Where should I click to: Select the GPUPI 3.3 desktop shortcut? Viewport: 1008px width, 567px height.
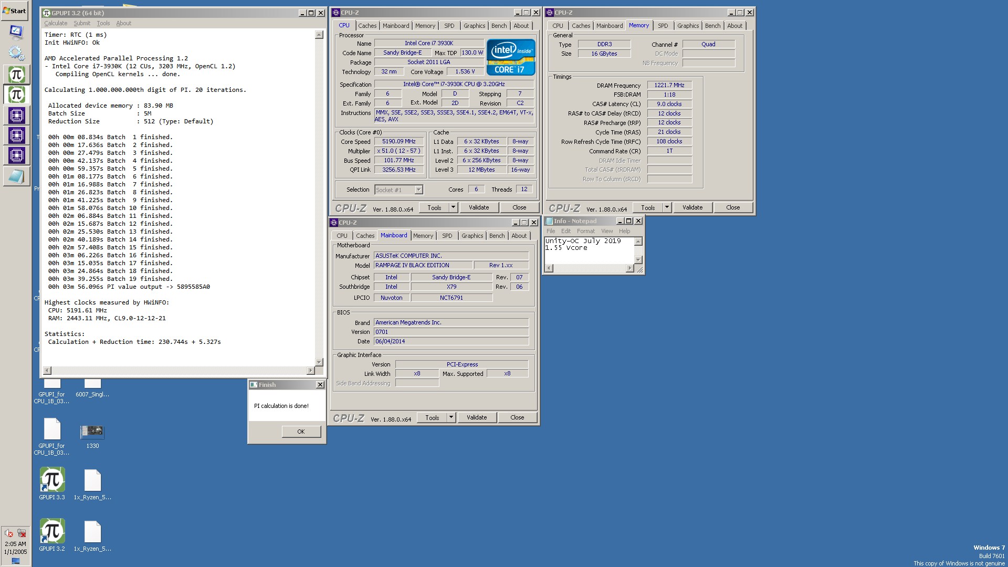(x=52, y=484)
